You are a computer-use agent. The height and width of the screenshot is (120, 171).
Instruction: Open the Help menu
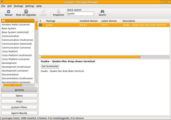[x=39, y=6]
